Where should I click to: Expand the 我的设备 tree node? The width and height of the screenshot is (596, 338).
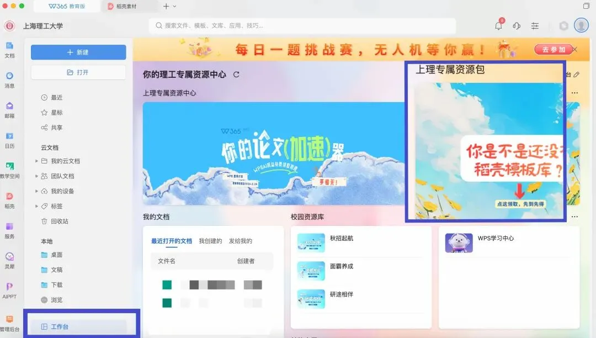click(36, 191)
